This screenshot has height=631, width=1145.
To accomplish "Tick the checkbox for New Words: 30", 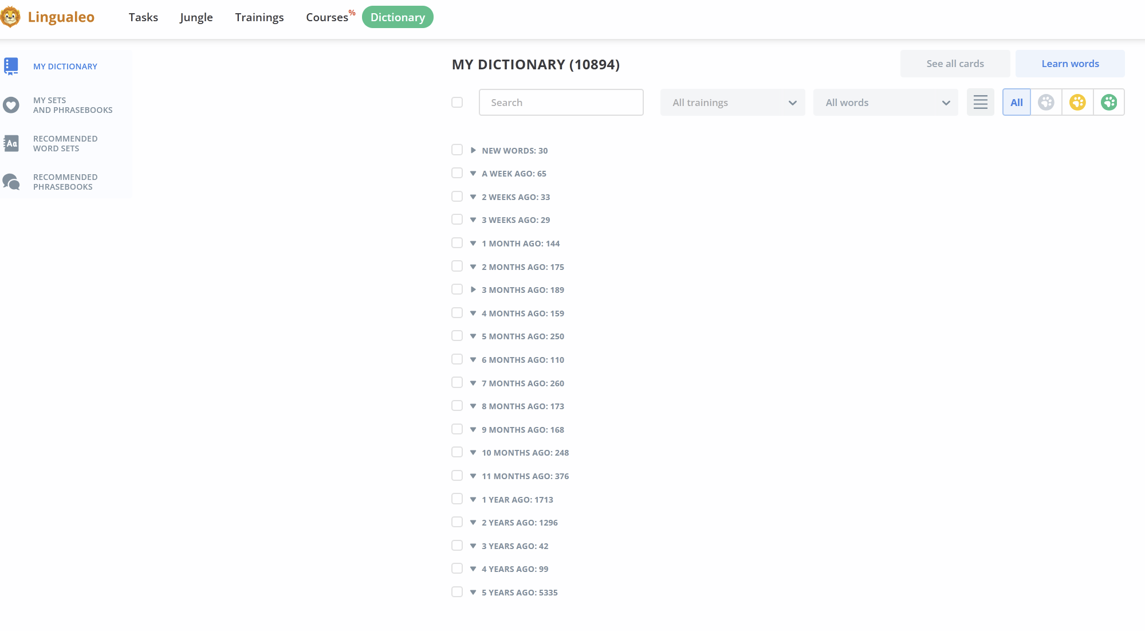I will click(457, 150).
